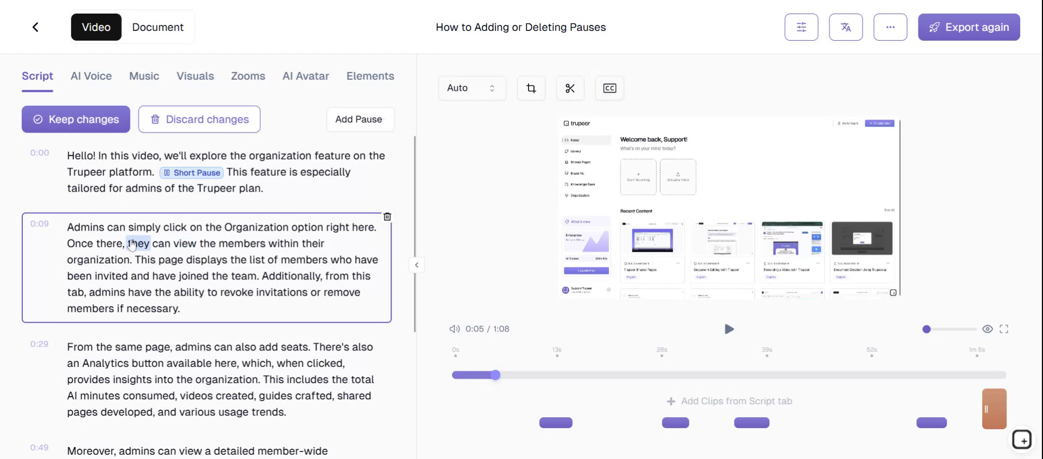The image size is (1043, 459).
Task: Go back using the left arrow
Action: [35, 27]
